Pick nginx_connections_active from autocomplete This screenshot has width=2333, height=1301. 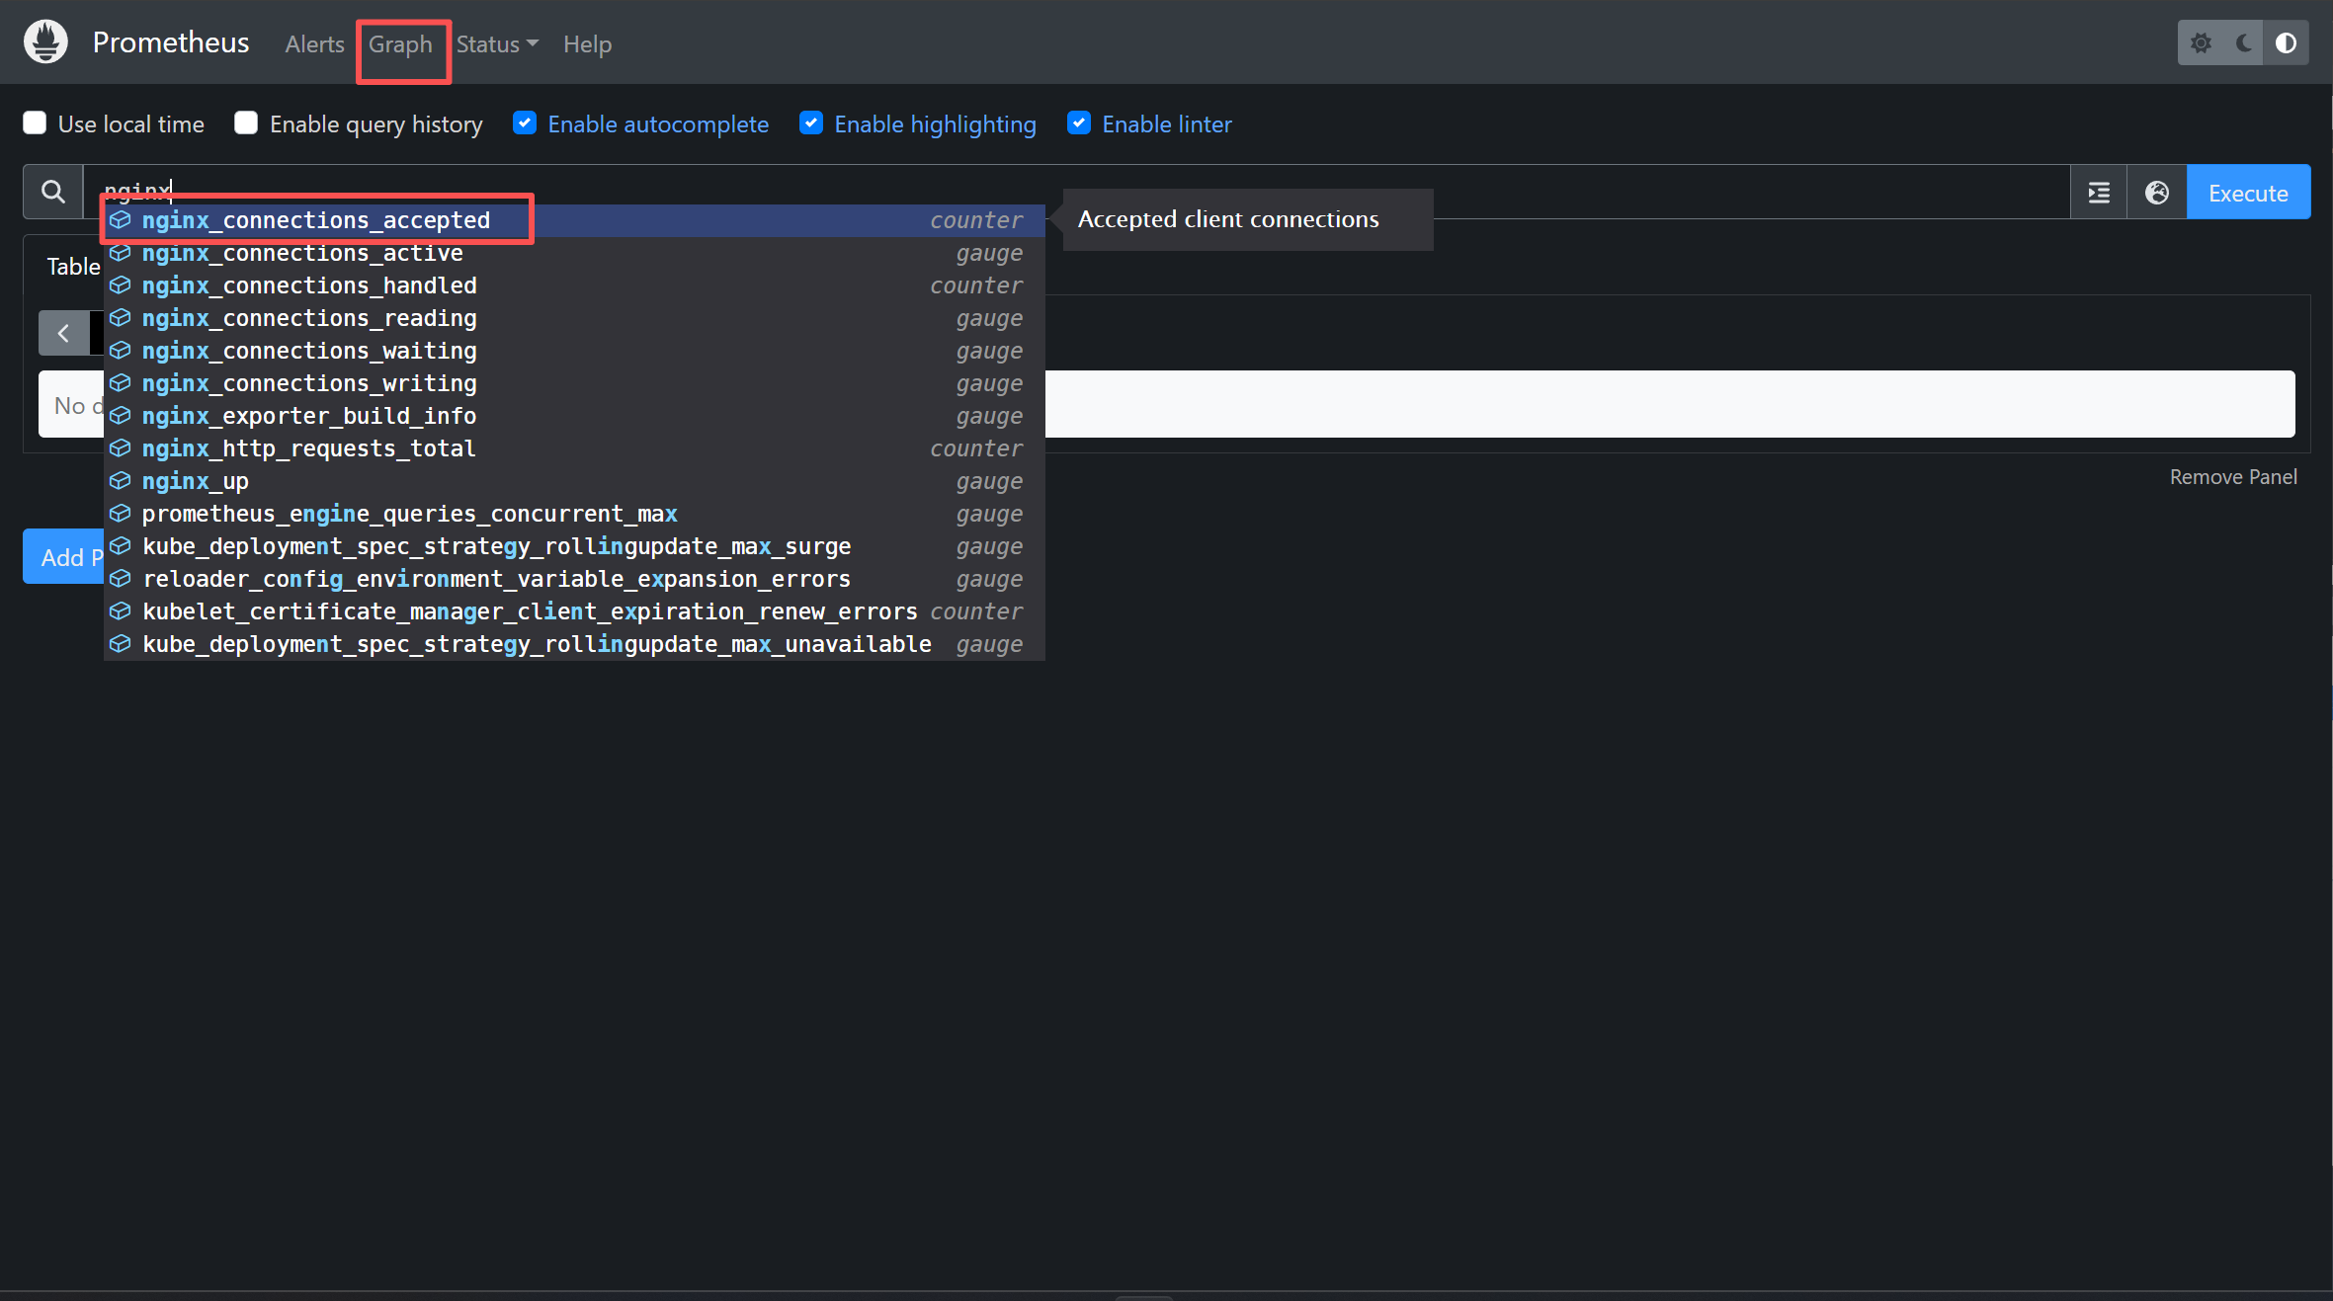click(574, 253)
